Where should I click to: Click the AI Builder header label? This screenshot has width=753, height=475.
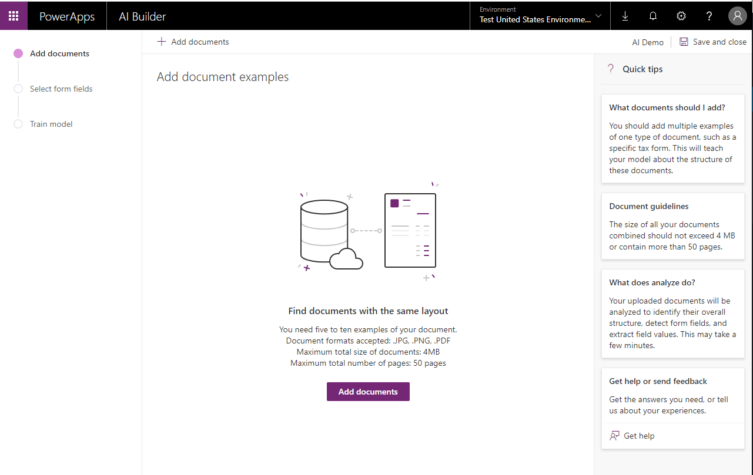pos(142,16)
